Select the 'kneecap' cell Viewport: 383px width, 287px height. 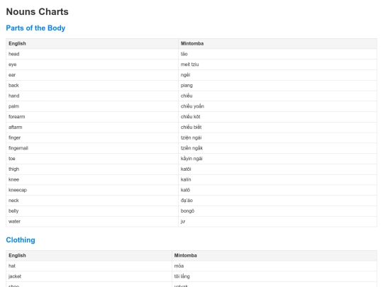(92, 190)
